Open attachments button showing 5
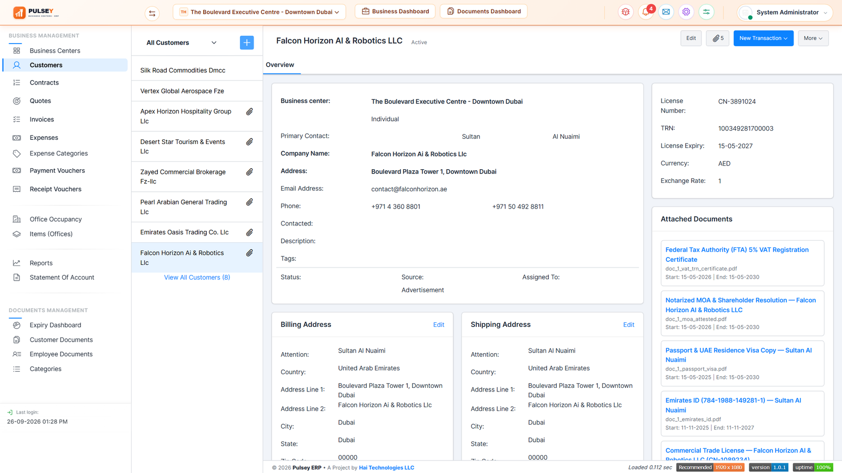The height and width of the screenshot is (473, 842). pos(718,38)
